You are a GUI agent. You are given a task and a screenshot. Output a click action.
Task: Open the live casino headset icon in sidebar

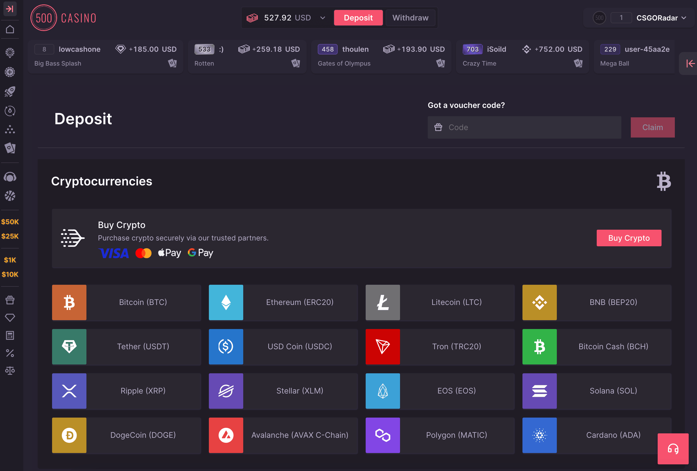coord(10,177)
